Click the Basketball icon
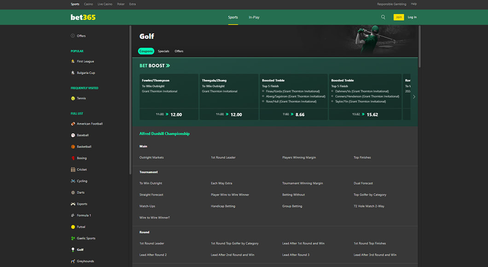The width and height of the screenshot is (488, 267). click(73, 146)
